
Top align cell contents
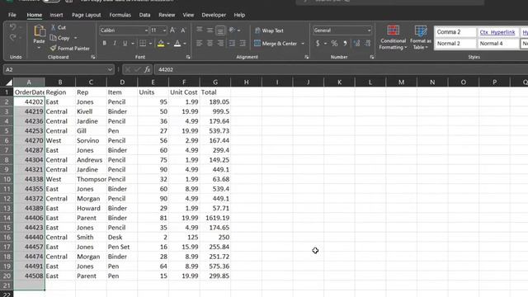(200, 31)
